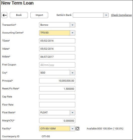This screenshot has width=133, height=140.
Task: Select the empty First Coupon date field
Action: [x=57, y=65]
